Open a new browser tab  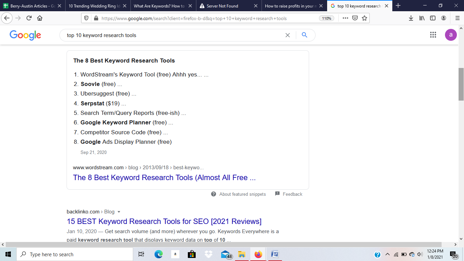coord(398,6)
